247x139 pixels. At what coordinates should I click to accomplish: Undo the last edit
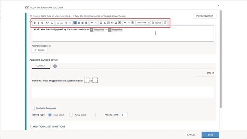point(125,23)
